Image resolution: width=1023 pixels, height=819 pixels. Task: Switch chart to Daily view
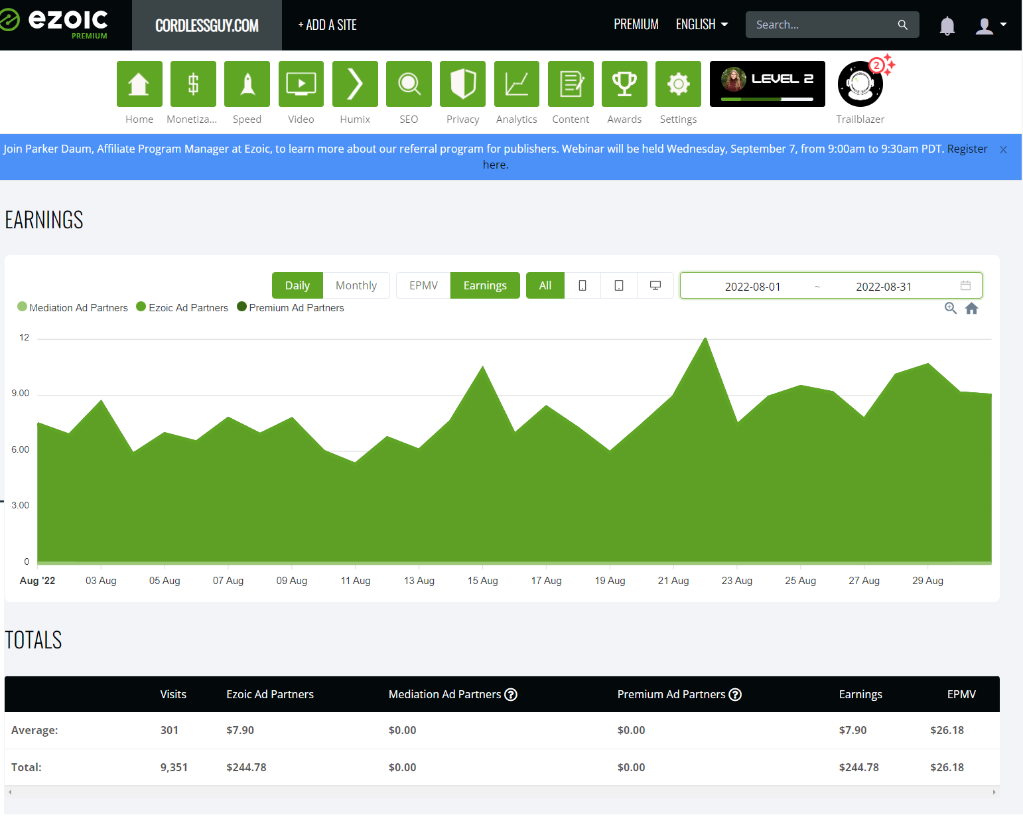[x=297, y=285]
